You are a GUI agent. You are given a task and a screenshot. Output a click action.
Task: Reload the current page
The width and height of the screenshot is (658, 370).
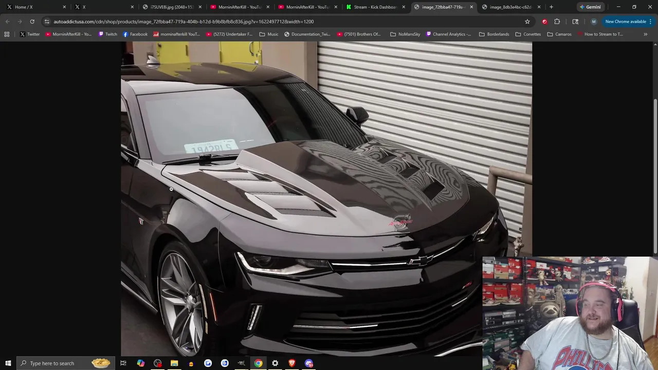pyautogui.click(x=32, y=22)
